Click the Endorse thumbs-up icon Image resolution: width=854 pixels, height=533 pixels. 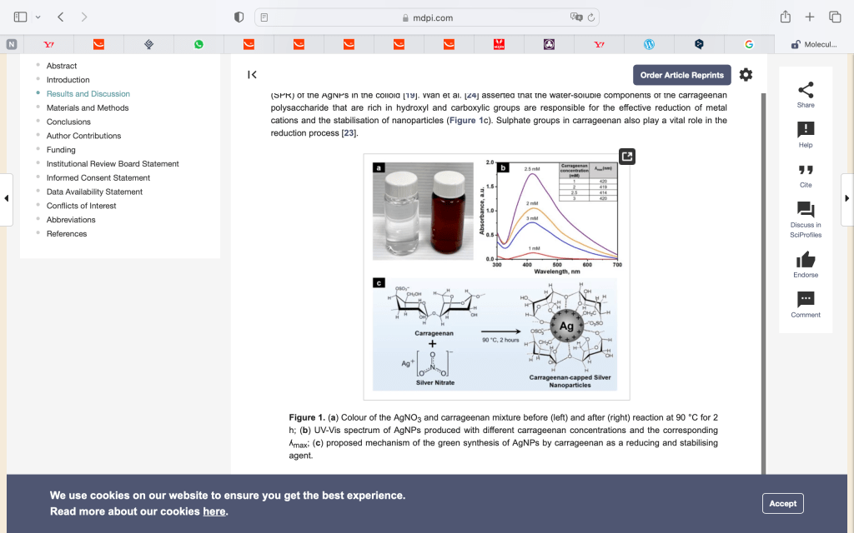tap(806, 259)
